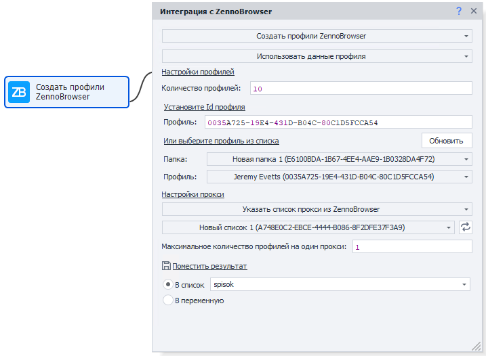Click the help question mark icon
This screenshot has width=486, height=356.
[459, 11]
